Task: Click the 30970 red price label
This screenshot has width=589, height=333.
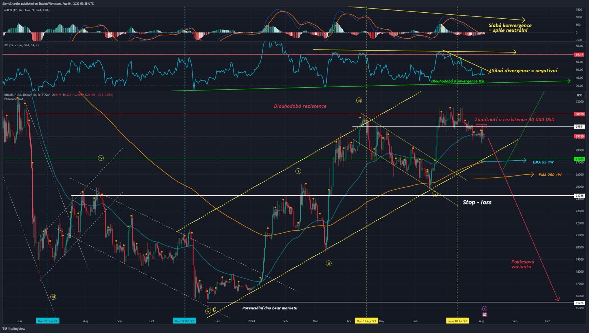Action: pos(579,114)
